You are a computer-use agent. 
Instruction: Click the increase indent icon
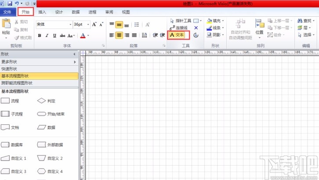click(162, 35)
